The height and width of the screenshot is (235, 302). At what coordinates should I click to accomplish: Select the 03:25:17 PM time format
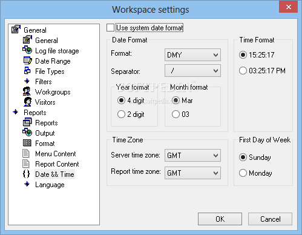point(243,71)
